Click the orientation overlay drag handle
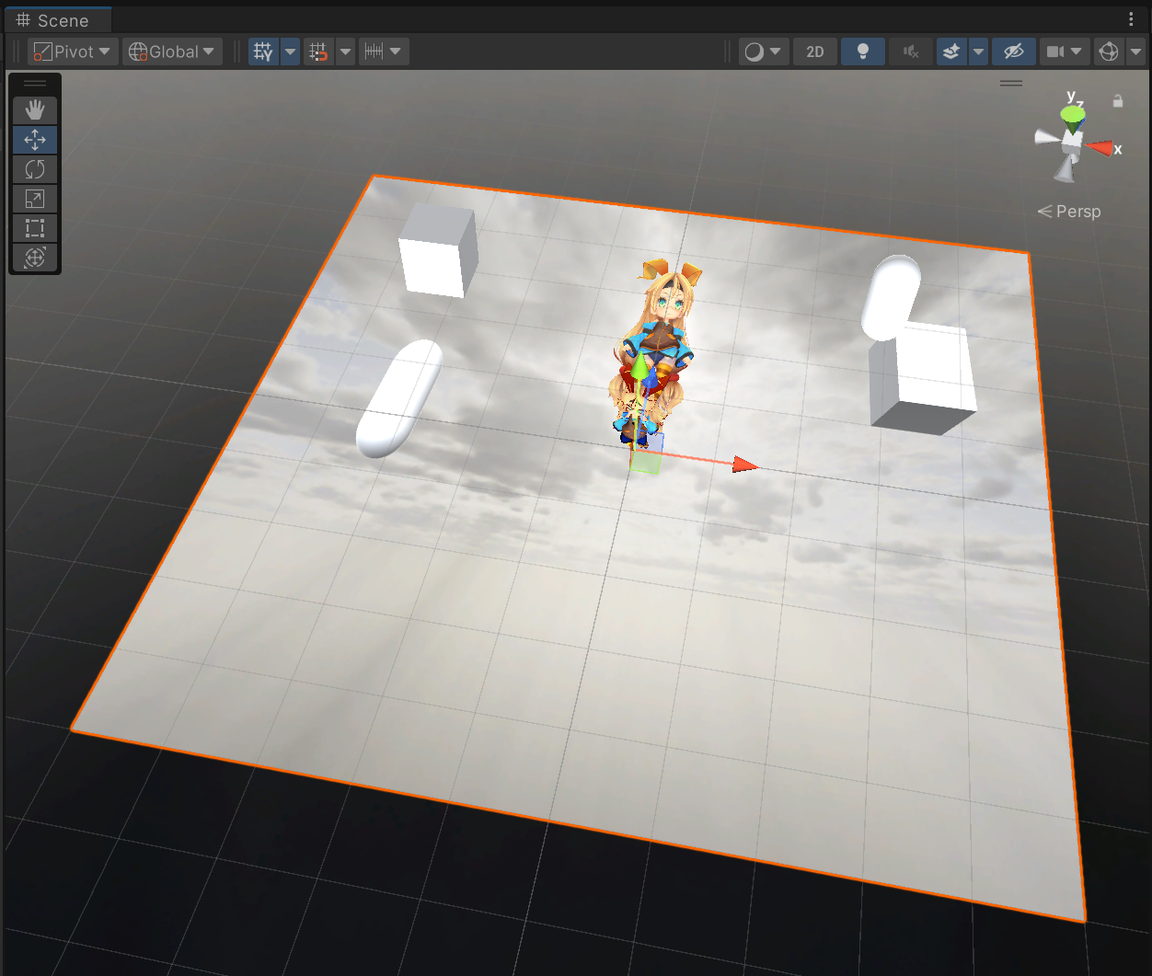Viewport: 1152px width, 976px height. coord(1011,84)
